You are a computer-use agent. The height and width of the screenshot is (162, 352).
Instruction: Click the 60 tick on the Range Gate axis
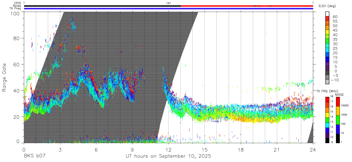16,64
